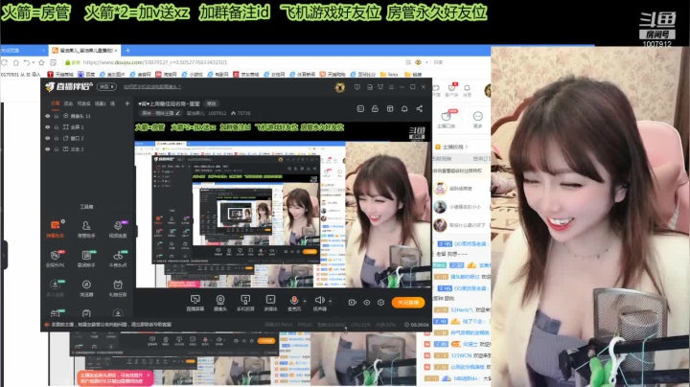Open the browser search engine dropdown arrow
The image size is (690, 387).
pos(426,62)
